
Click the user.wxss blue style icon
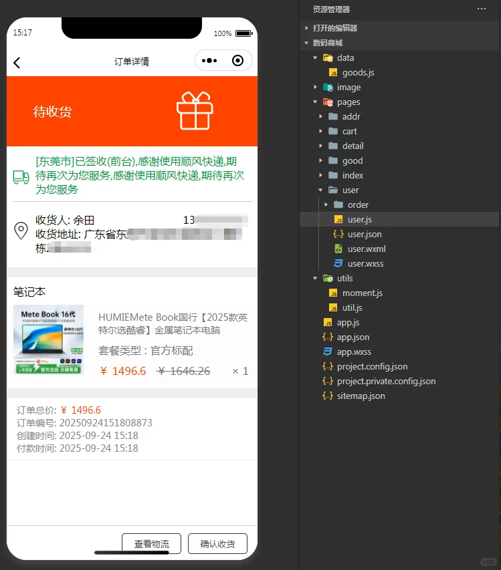[338, 263]
